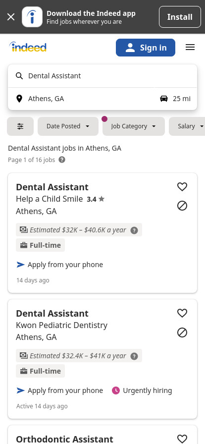Edit the Dental Assistant search field
The image size is (205, 444).
pos(102,76)
